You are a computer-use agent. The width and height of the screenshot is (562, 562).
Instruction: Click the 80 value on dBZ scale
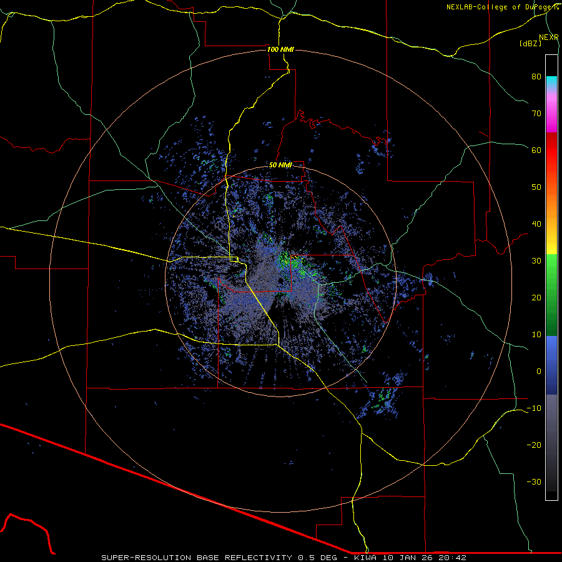(536, 77)
